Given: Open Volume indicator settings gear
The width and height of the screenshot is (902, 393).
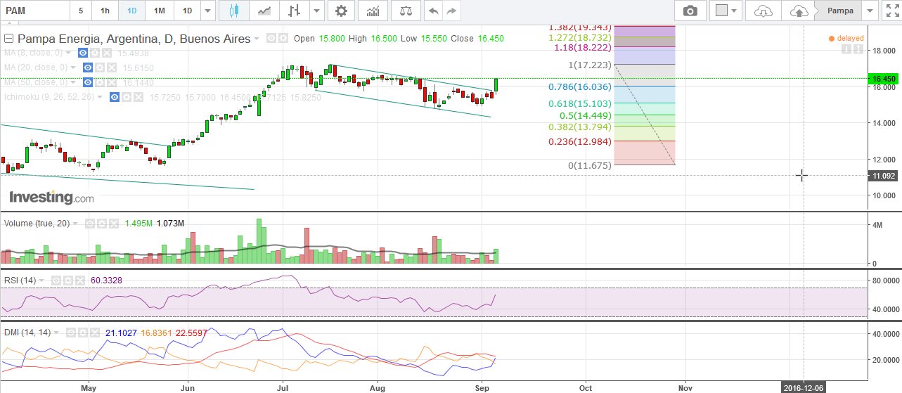Looking at the screenshot, I should click(101, 224).
